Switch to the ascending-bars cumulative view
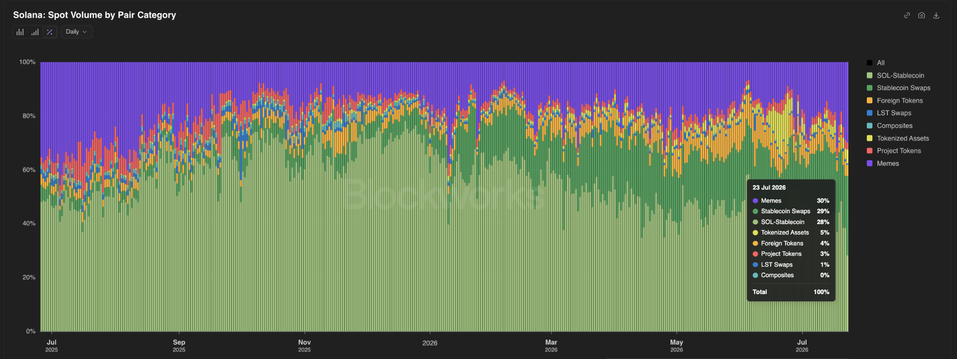 pos(35,32)
